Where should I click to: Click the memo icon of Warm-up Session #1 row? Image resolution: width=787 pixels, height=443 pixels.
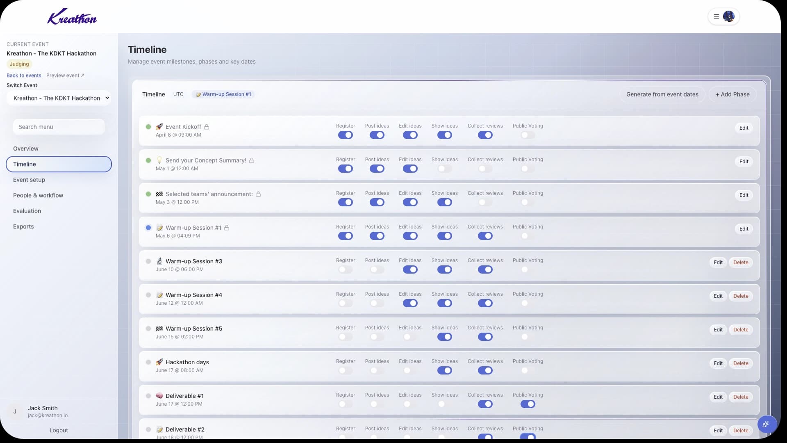point(159,227)
